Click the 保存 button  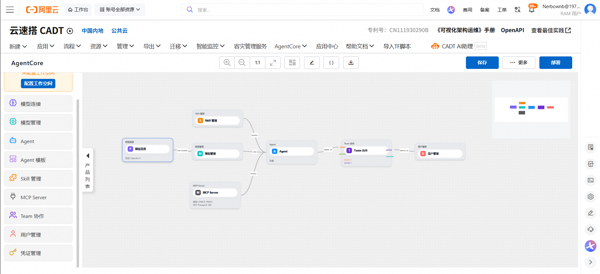[482, 63]
